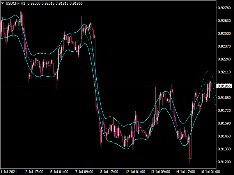Click the USDCHF,H1 chart title

[15, 3]
